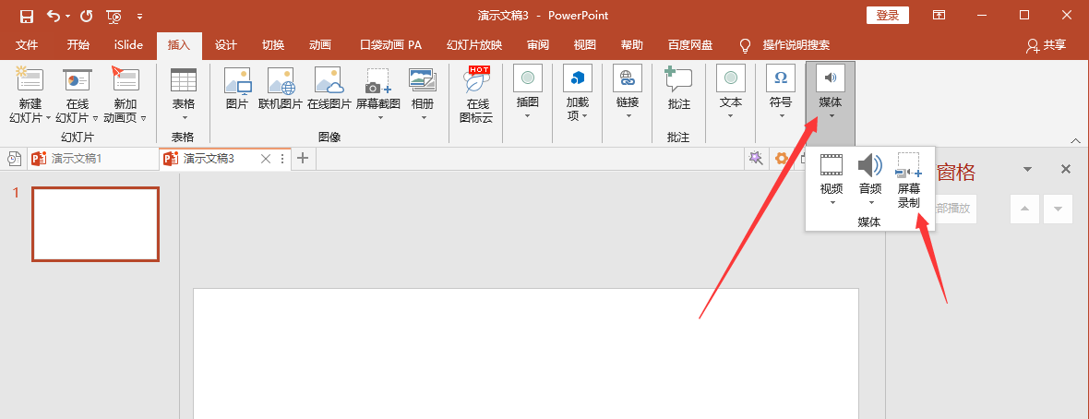Switch to the 设计 tab
1089x419 pixels.
(226, 45)
